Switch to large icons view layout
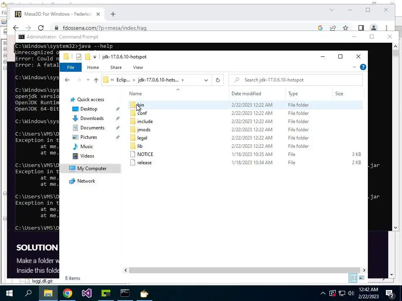The width and height of the screenshot is (402, 301). pyautogui.click(x=362, y=278)
